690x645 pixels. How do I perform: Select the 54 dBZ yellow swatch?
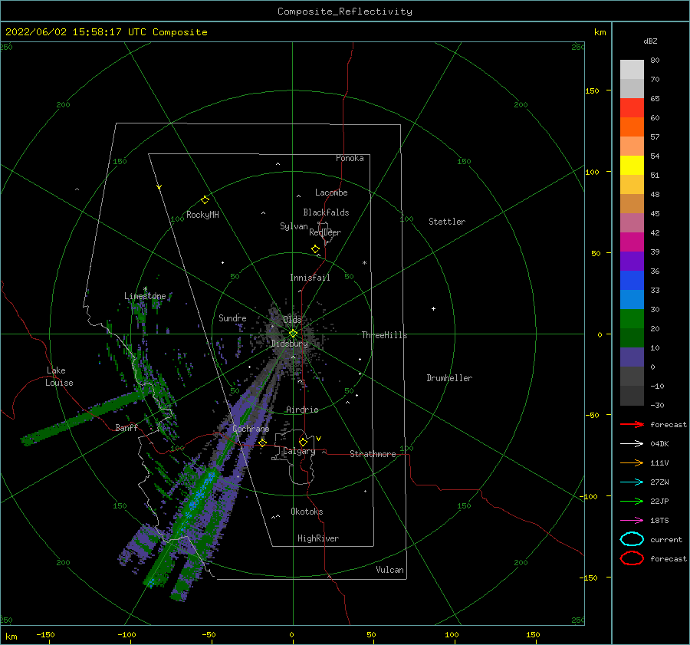pyautogui.click(x=632, y=165)
